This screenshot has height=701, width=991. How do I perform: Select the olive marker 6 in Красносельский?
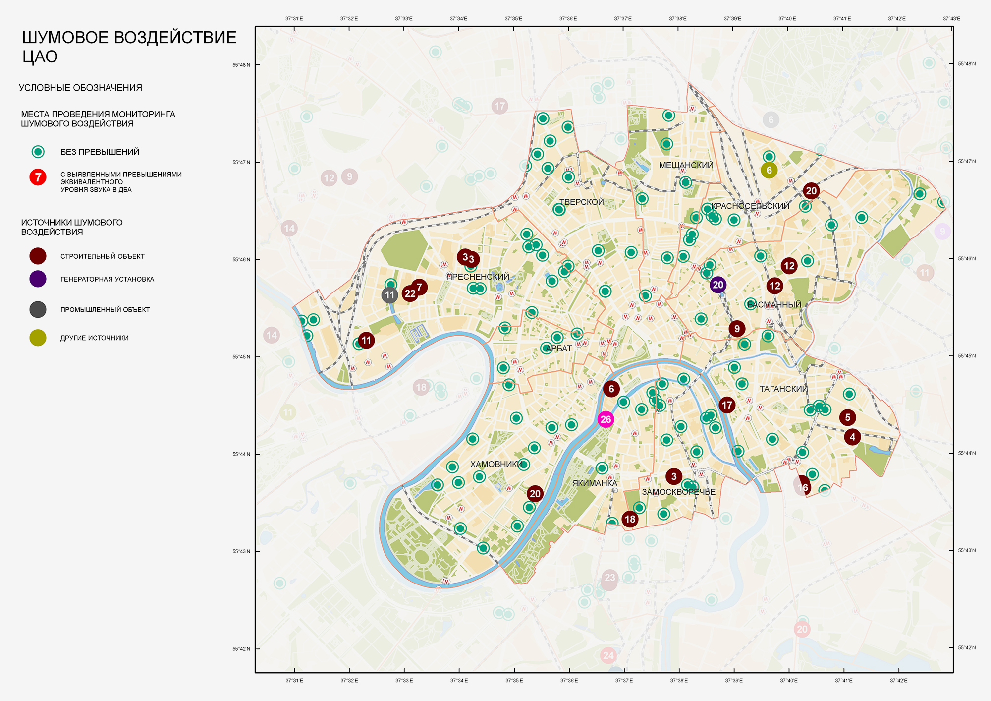pyautogui.click(x=769, y=170)
